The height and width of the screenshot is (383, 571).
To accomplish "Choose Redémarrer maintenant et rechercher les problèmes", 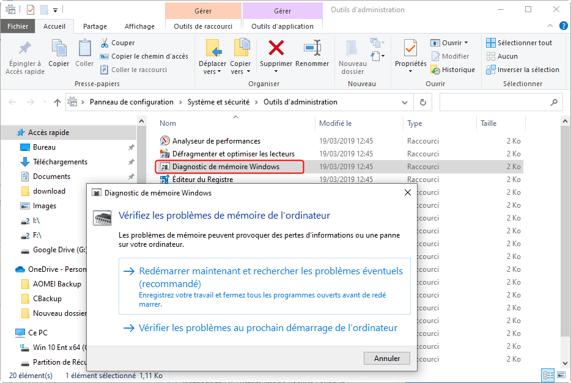I will tap(264, 286).
